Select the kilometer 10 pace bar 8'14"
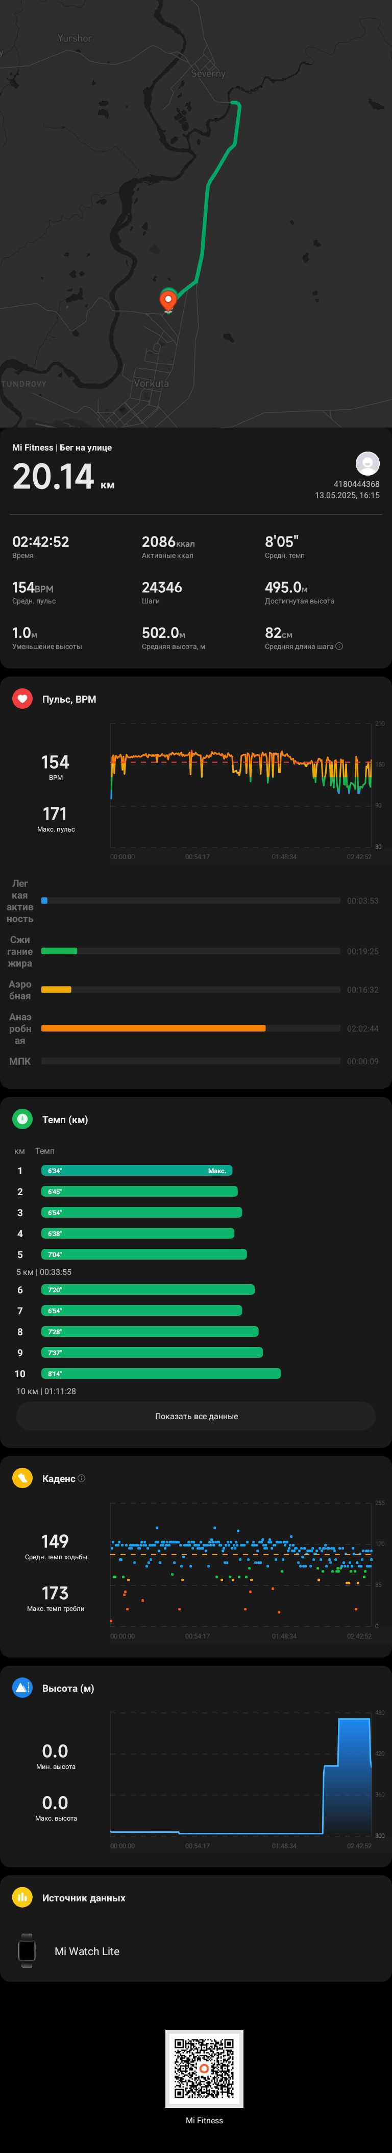392x2153 pixels. pyautogui.click(x=161, y=1373)
